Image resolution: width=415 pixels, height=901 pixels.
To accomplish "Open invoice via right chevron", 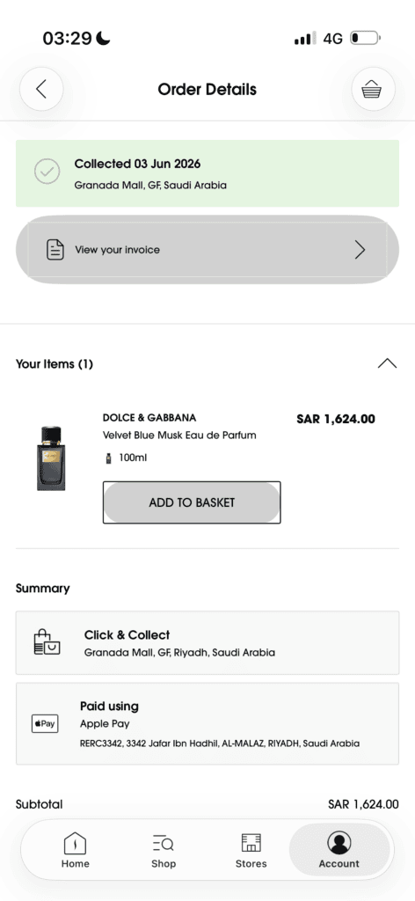I will point(360,250).
